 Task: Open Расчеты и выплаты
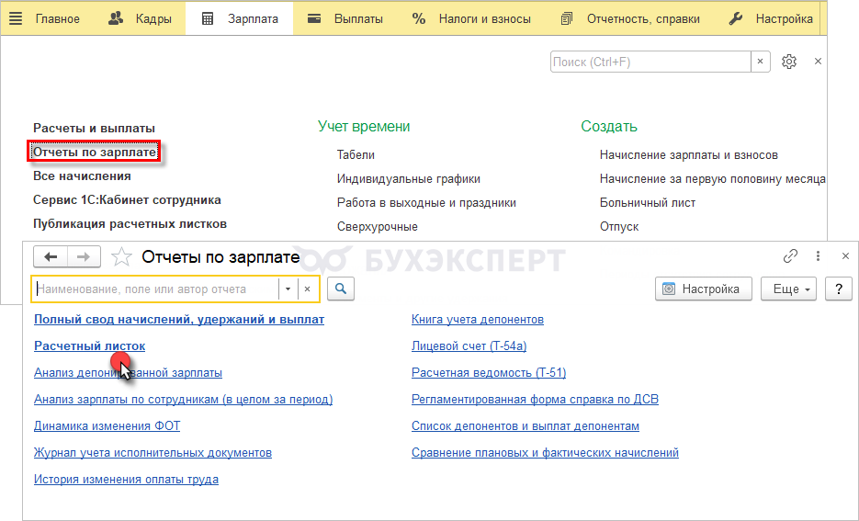(95, 129)
